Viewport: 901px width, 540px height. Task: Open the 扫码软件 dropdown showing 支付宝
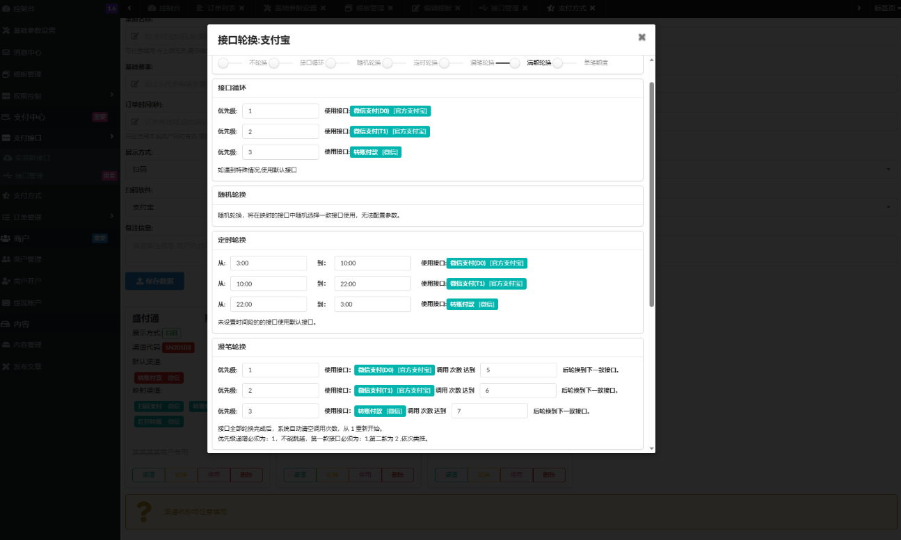click(510, 206)
